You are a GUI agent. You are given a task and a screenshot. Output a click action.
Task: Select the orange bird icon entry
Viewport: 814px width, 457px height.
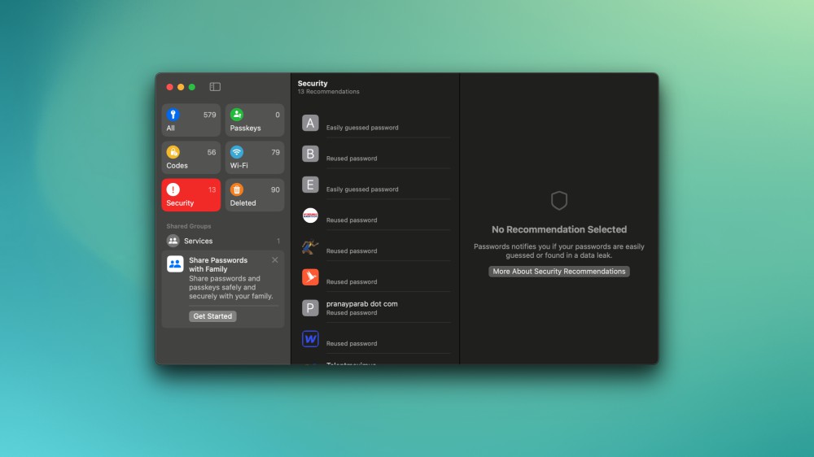[x=376, y=277]
